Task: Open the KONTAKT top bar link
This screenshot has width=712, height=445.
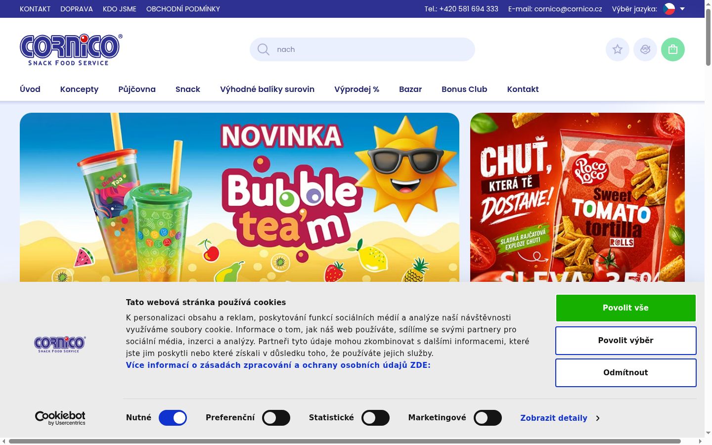Action: point(35,9)
